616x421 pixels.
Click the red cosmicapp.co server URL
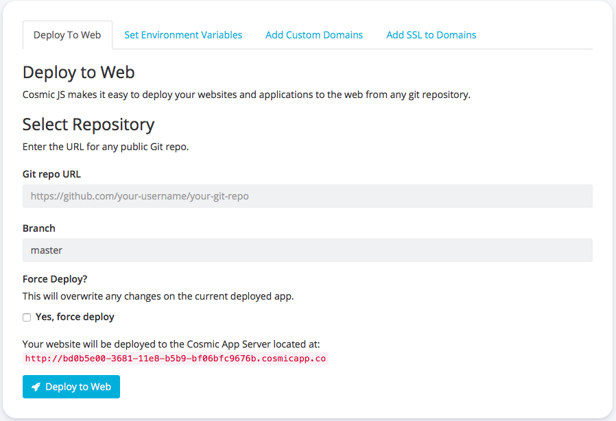pos(176,359)
